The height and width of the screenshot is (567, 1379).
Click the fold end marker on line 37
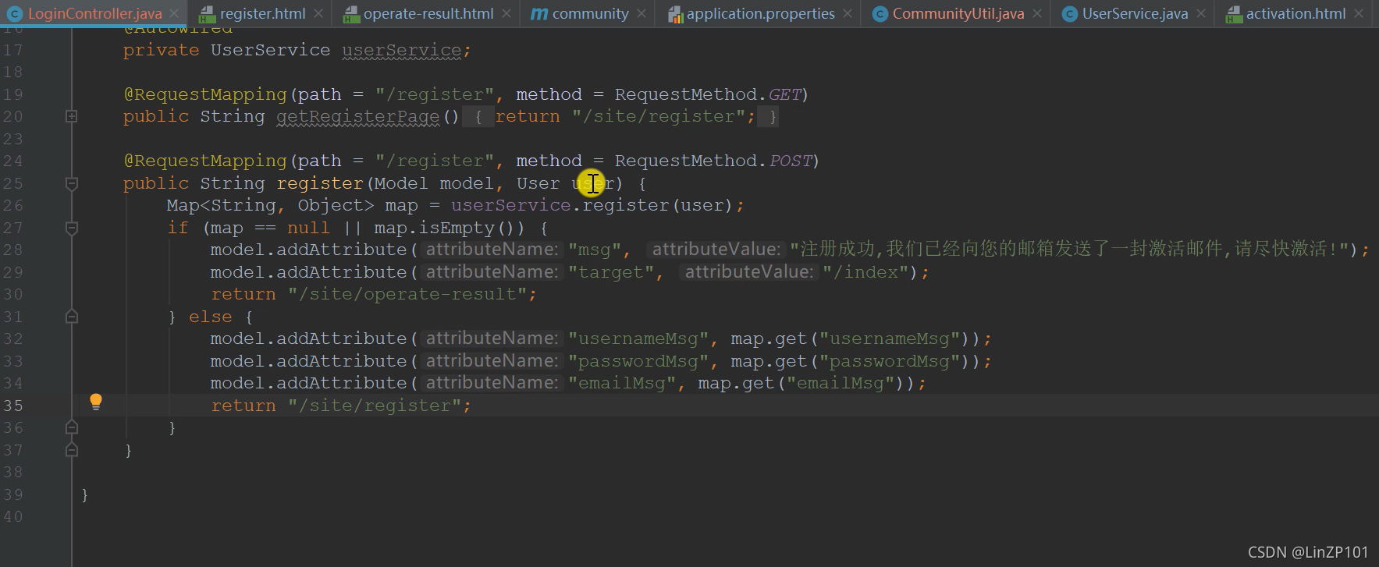point(71,450)
